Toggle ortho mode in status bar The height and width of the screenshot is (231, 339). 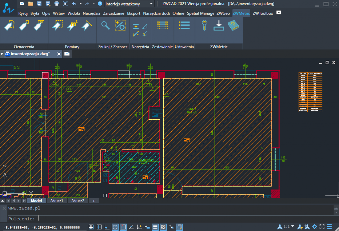tap(107, 227)
